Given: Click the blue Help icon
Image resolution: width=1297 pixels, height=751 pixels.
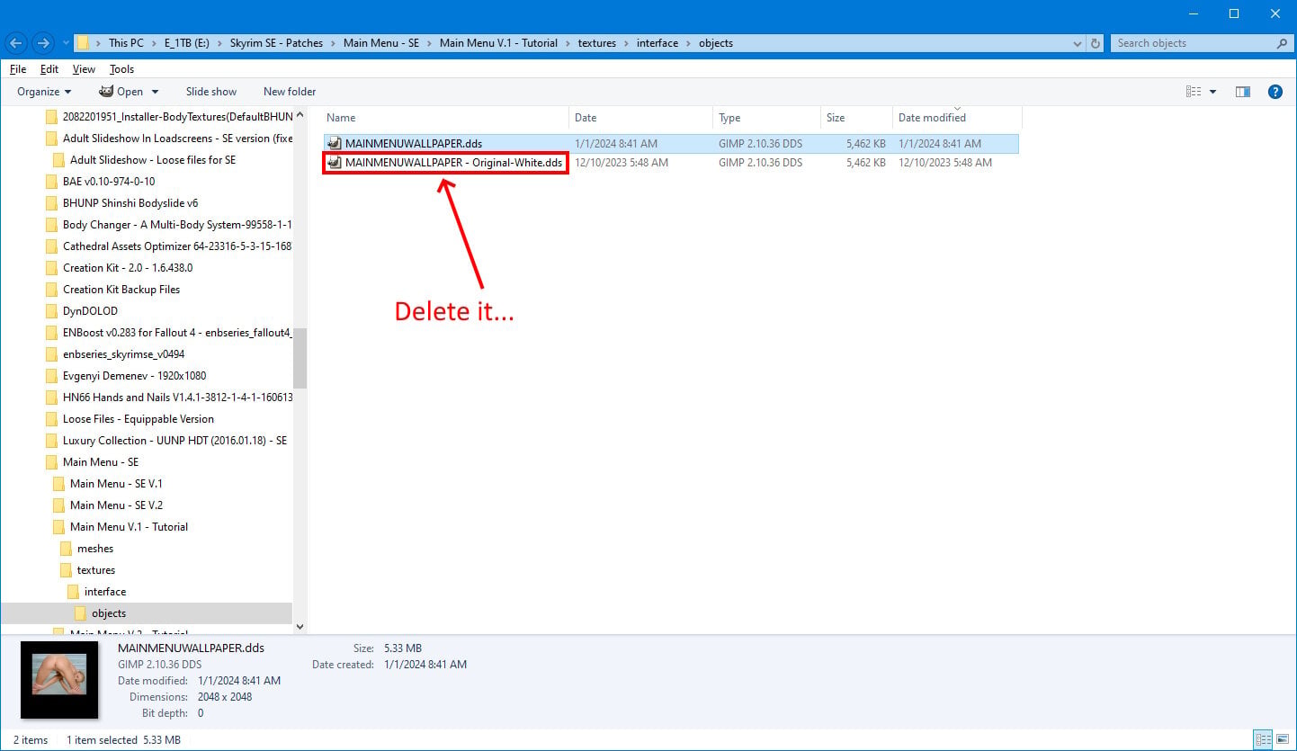Looking at the screenshot, I should 1275,92.
